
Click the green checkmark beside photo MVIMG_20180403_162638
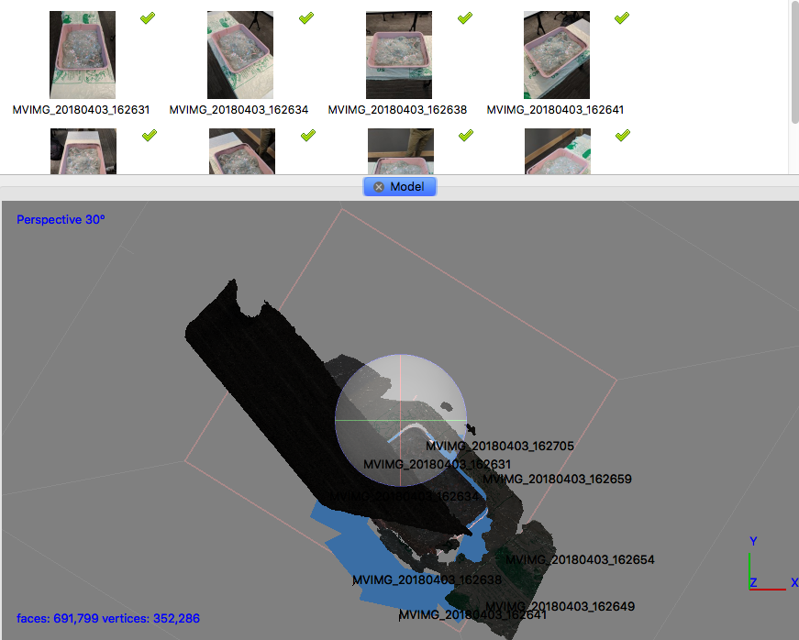click(x=464, y=18)
